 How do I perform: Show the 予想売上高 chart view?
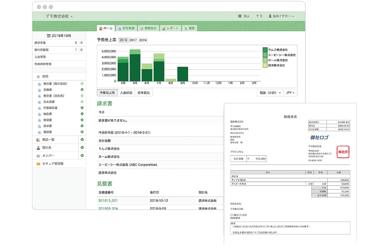[x=107, y=93]
